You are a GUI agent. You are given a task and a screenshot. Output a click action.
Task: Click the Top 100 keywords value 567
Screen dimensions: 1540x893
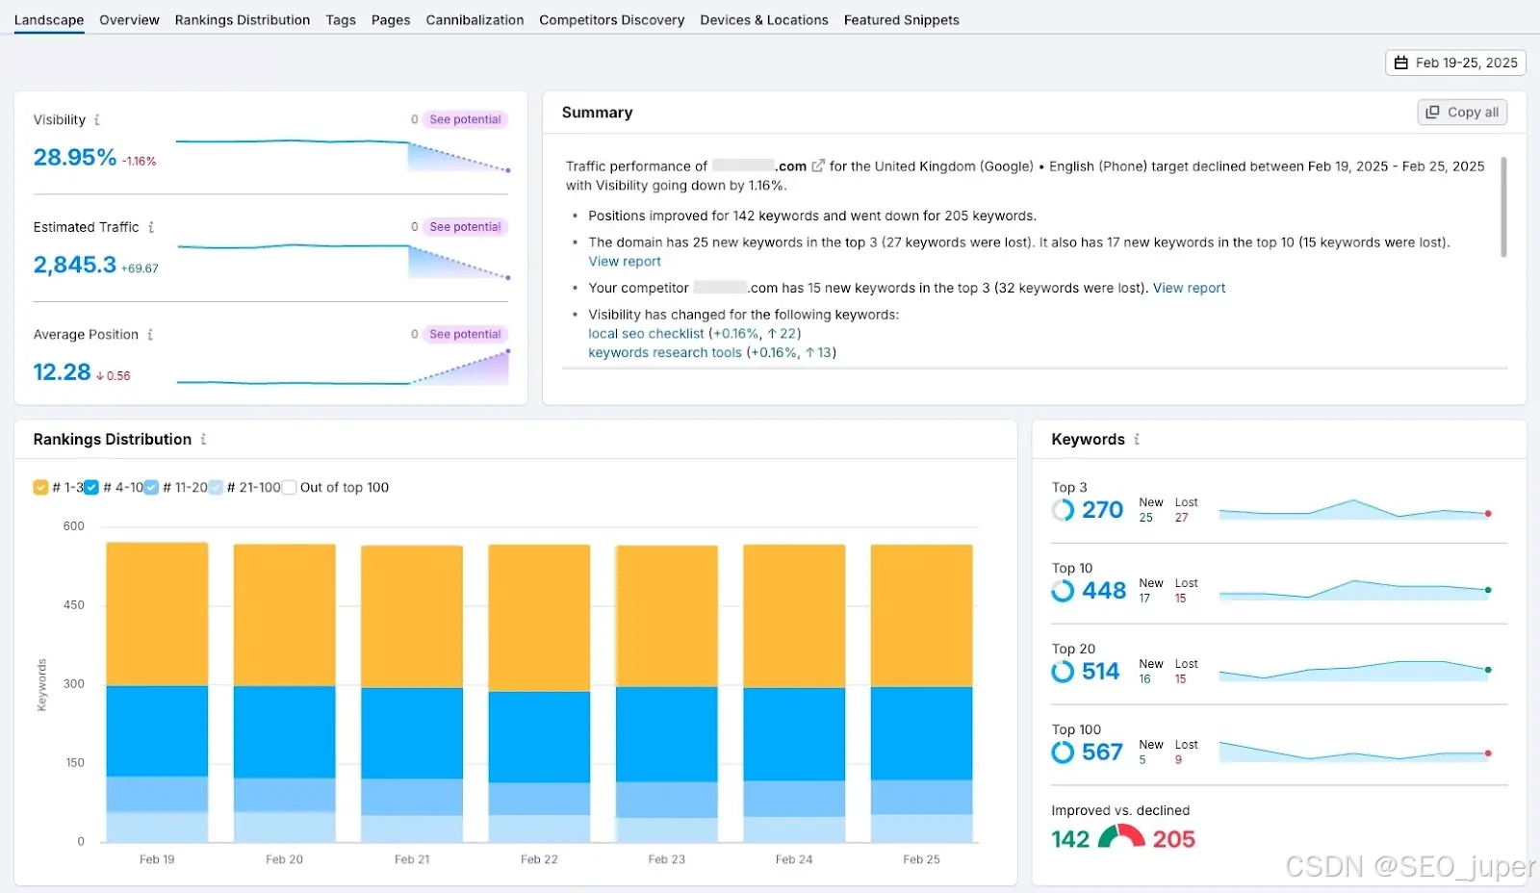pos(1102,753)
